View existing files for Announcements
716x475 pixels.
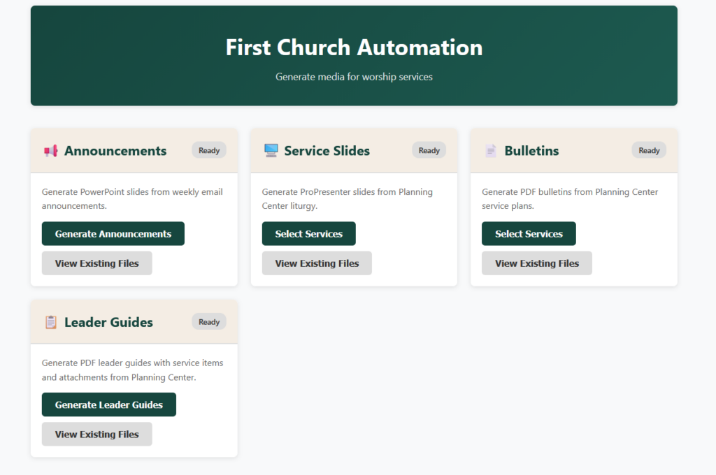click(x=96, y=263)
